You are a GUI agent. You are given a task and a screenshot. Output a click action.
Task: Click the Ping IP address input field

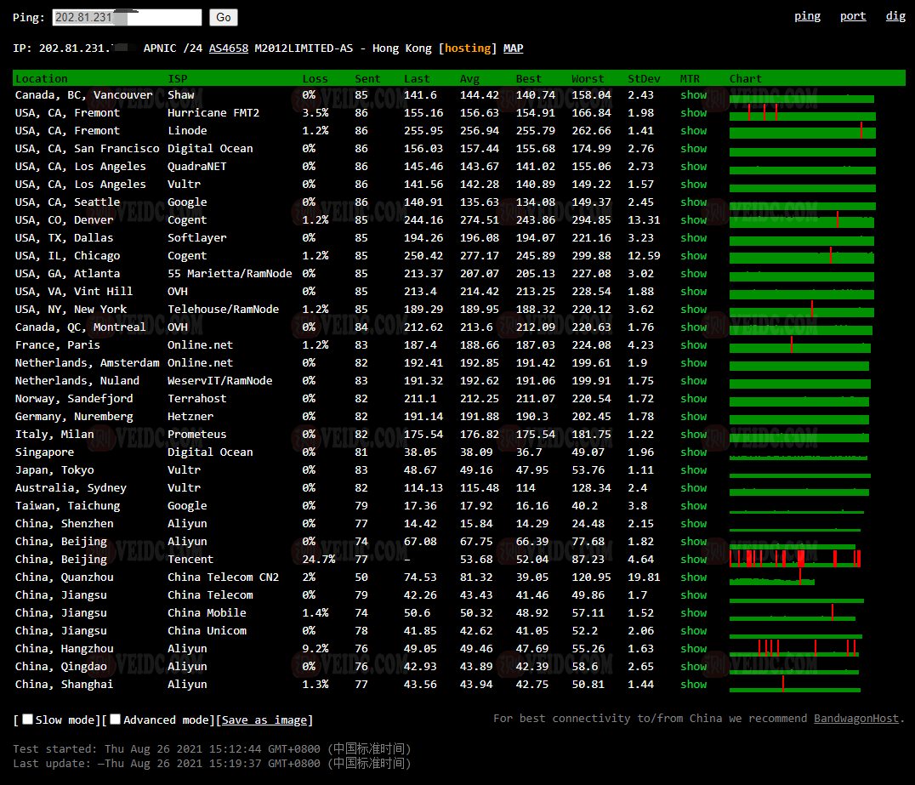[127, 18]
